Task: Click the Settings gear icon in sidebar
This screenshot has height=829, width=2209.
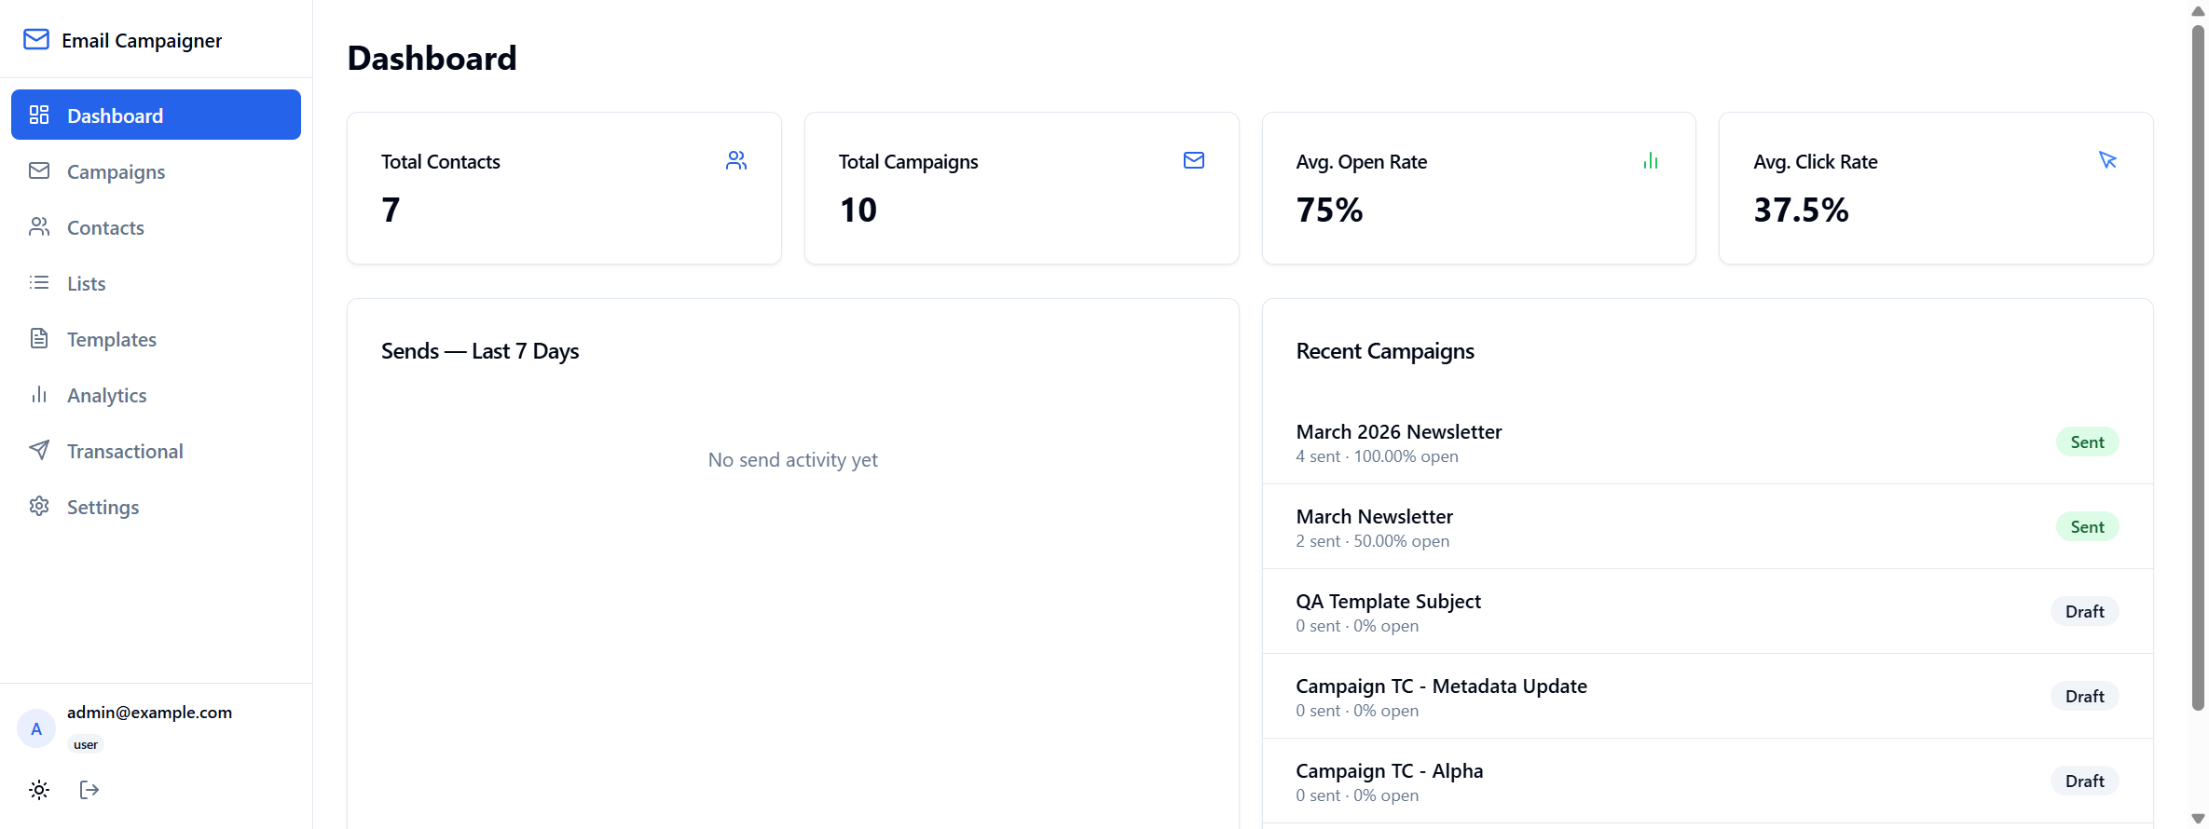Action: 39,506
